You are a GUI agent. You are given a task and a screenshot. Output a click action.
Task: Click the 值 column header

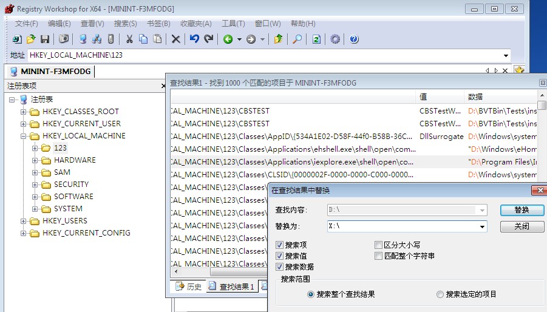pyautogui.click(x=440, y=97)
